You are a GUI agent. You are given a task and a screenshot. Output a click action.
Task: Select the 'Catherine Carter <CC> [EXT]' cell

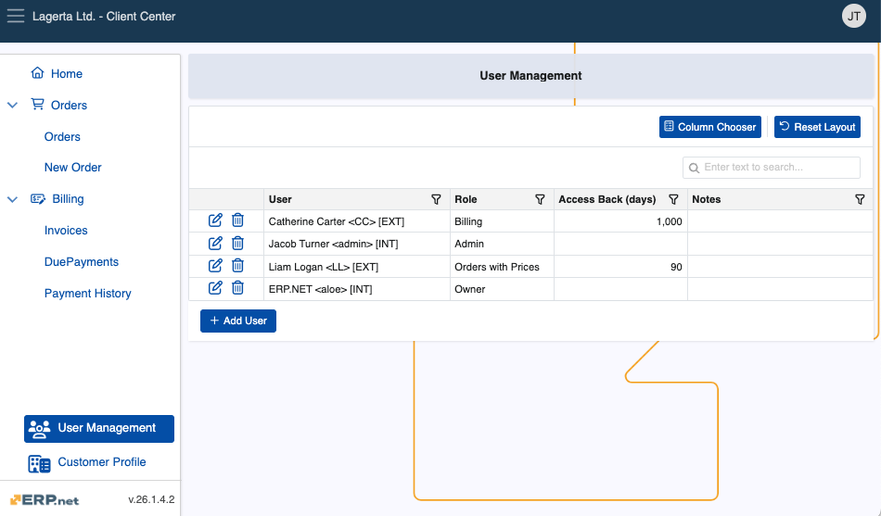(357, 221)
